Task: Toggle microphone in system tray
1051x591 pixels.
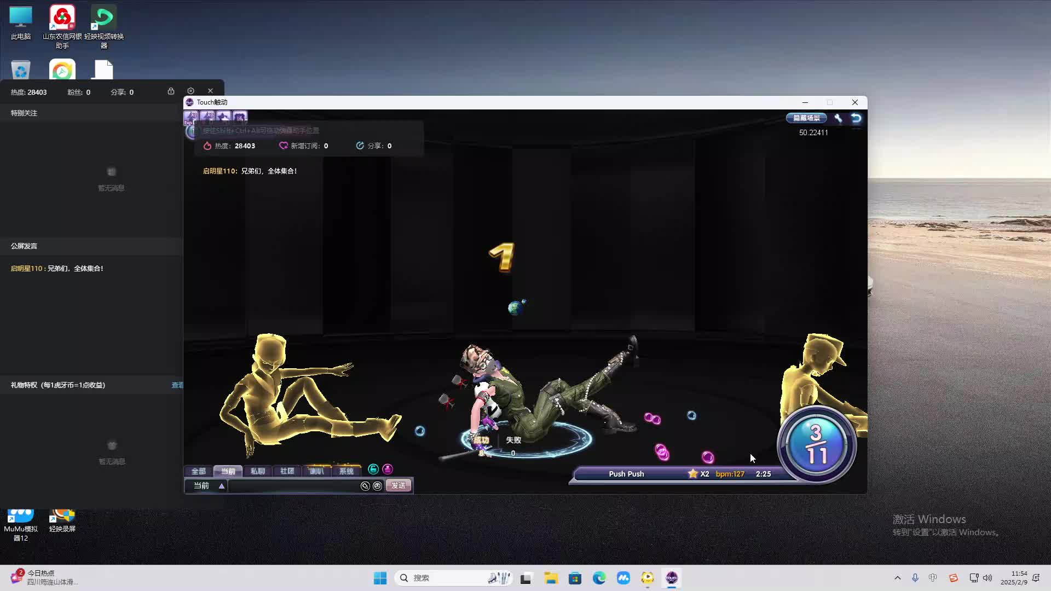Action: [915, 578]
